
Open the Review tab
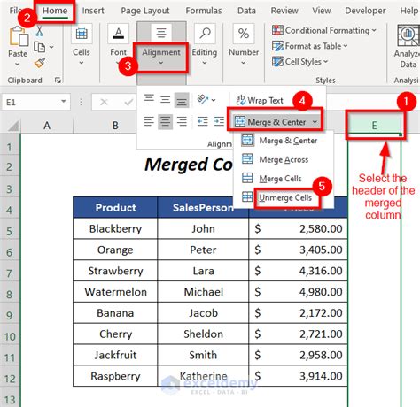tap(284, 11)
